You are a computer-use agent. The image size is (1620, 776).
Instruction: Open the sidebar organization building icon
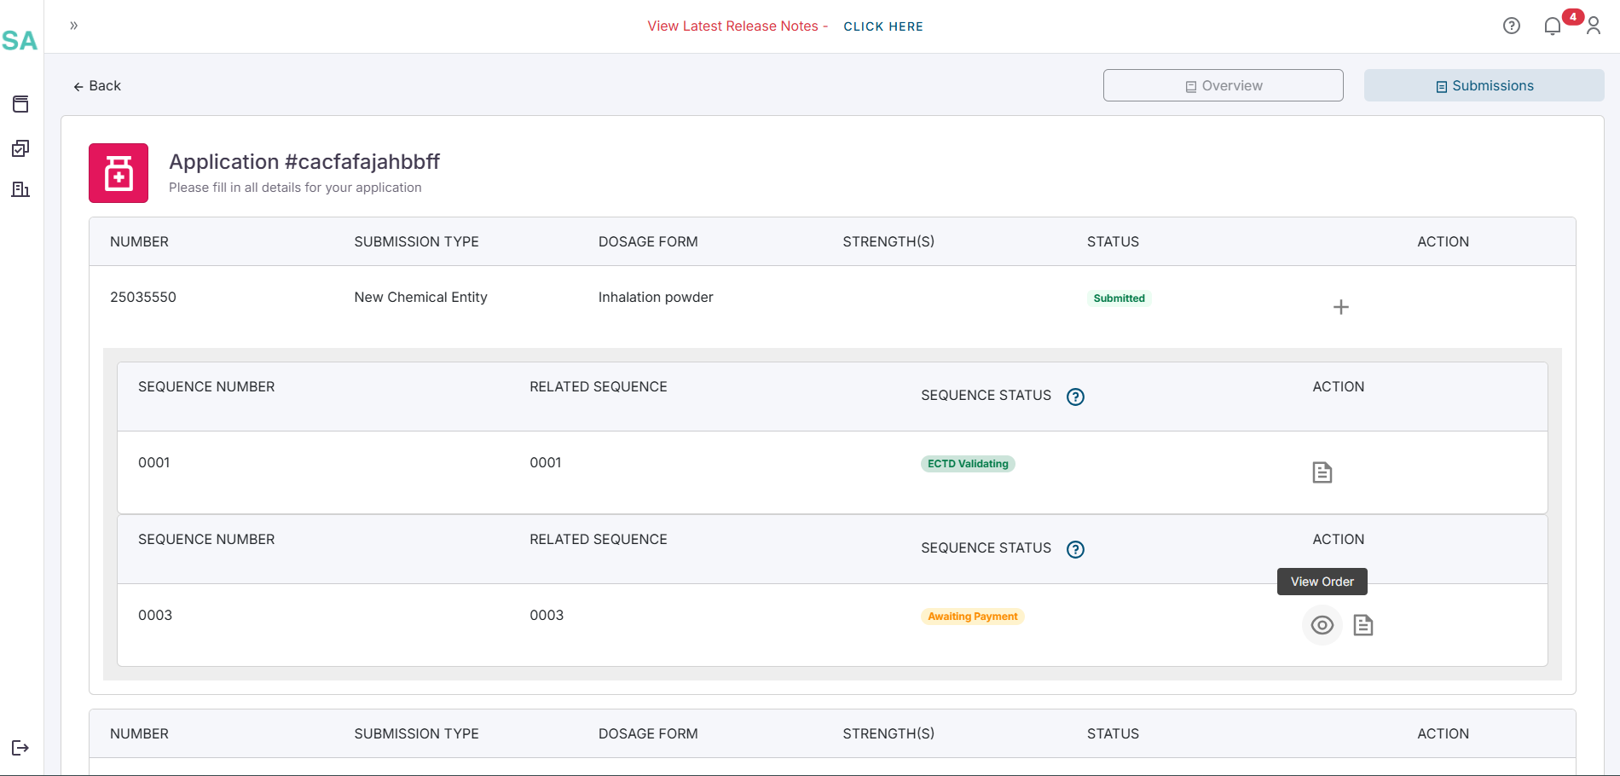point(20,189)
